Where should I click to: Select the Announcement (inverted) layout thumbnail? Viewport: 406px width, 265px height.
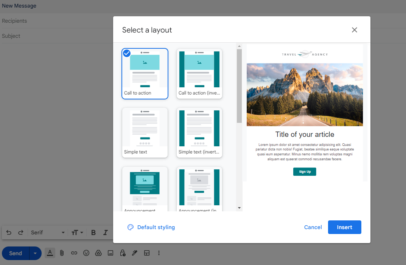(199, 189)
